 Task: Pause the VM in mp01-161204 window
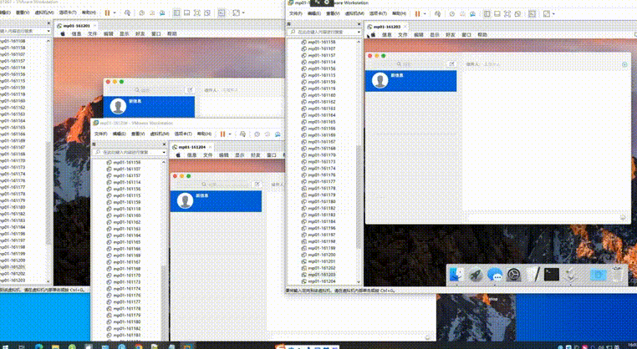pyautogui.click(x=222, y=134)
